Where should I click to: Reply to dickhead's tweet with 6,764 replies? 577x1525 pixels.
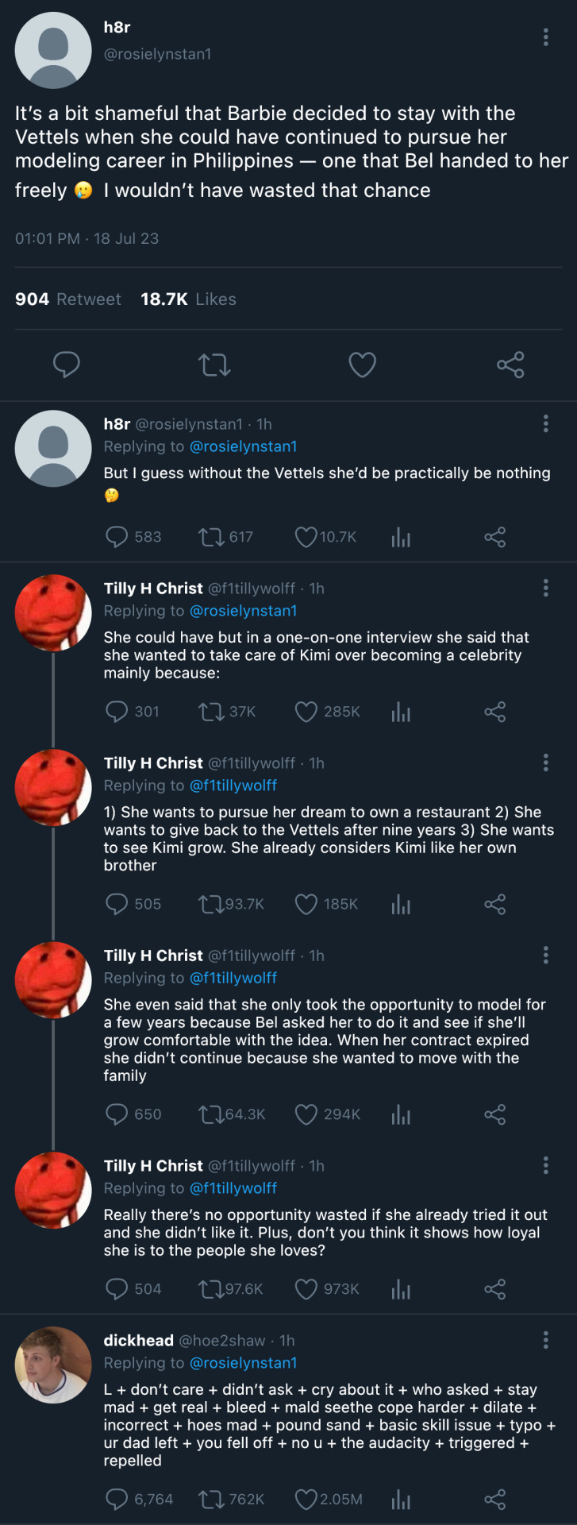pos(117,1500)
